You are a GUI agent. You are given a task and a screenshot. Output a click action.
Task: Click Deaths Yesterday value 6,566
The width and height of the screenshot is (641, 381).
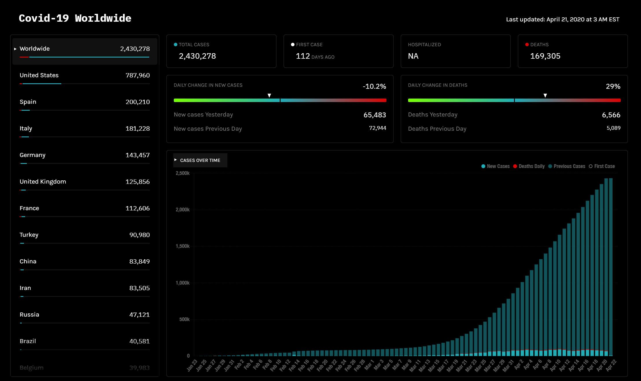click(x=611, y=115)
